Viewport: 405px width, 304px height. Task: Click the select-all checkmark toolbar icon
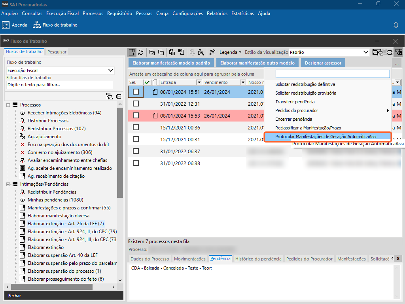coord(151,52)
